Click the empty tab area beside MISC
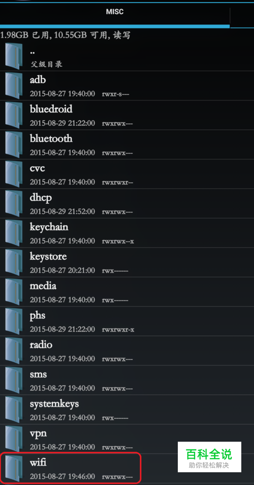This screenshot has width=254, height=485. 242,14
